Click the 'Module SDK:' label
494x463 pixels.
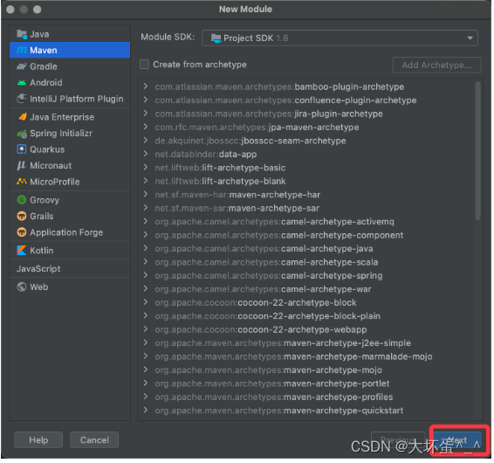tap(168, 38)
